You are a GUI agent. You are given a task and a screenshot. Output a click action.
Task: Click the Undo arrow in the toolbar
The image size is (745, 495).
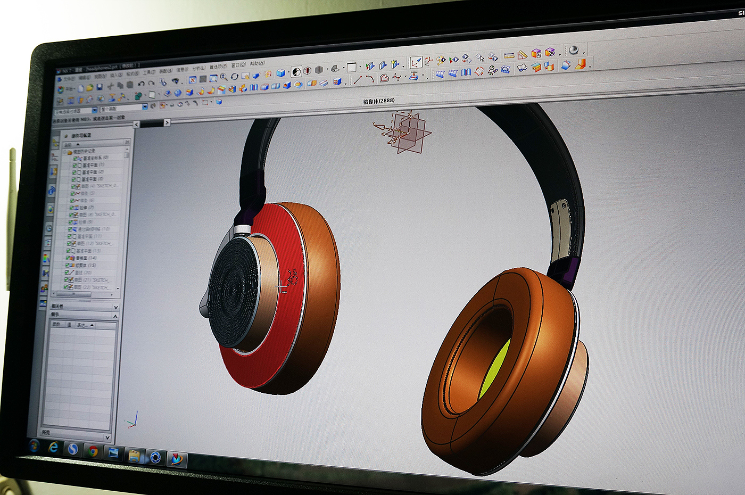pyautogui.click(x=141, y=84)
